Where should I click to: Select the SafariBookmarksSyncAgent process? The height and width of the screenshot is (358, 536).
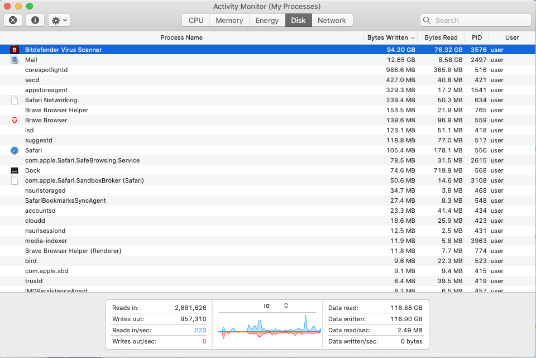pyautogui.click(x=65, y=201)
